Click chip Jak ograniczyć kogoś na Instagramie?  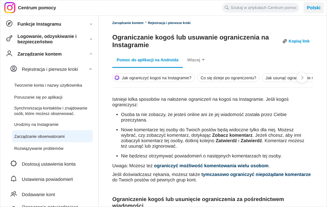tap(153, 78)
